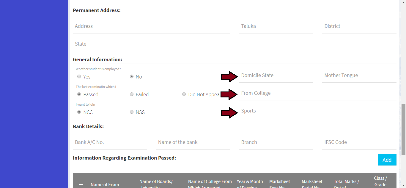This screenshot has height=188, width=406.
Task: Click the IFSC Code input
Action: pyautogui.click(x=359, y=142)
